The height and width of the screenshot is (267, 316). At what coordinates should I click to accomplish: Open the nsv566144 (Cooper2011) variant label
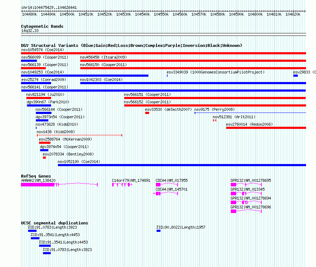59,109
